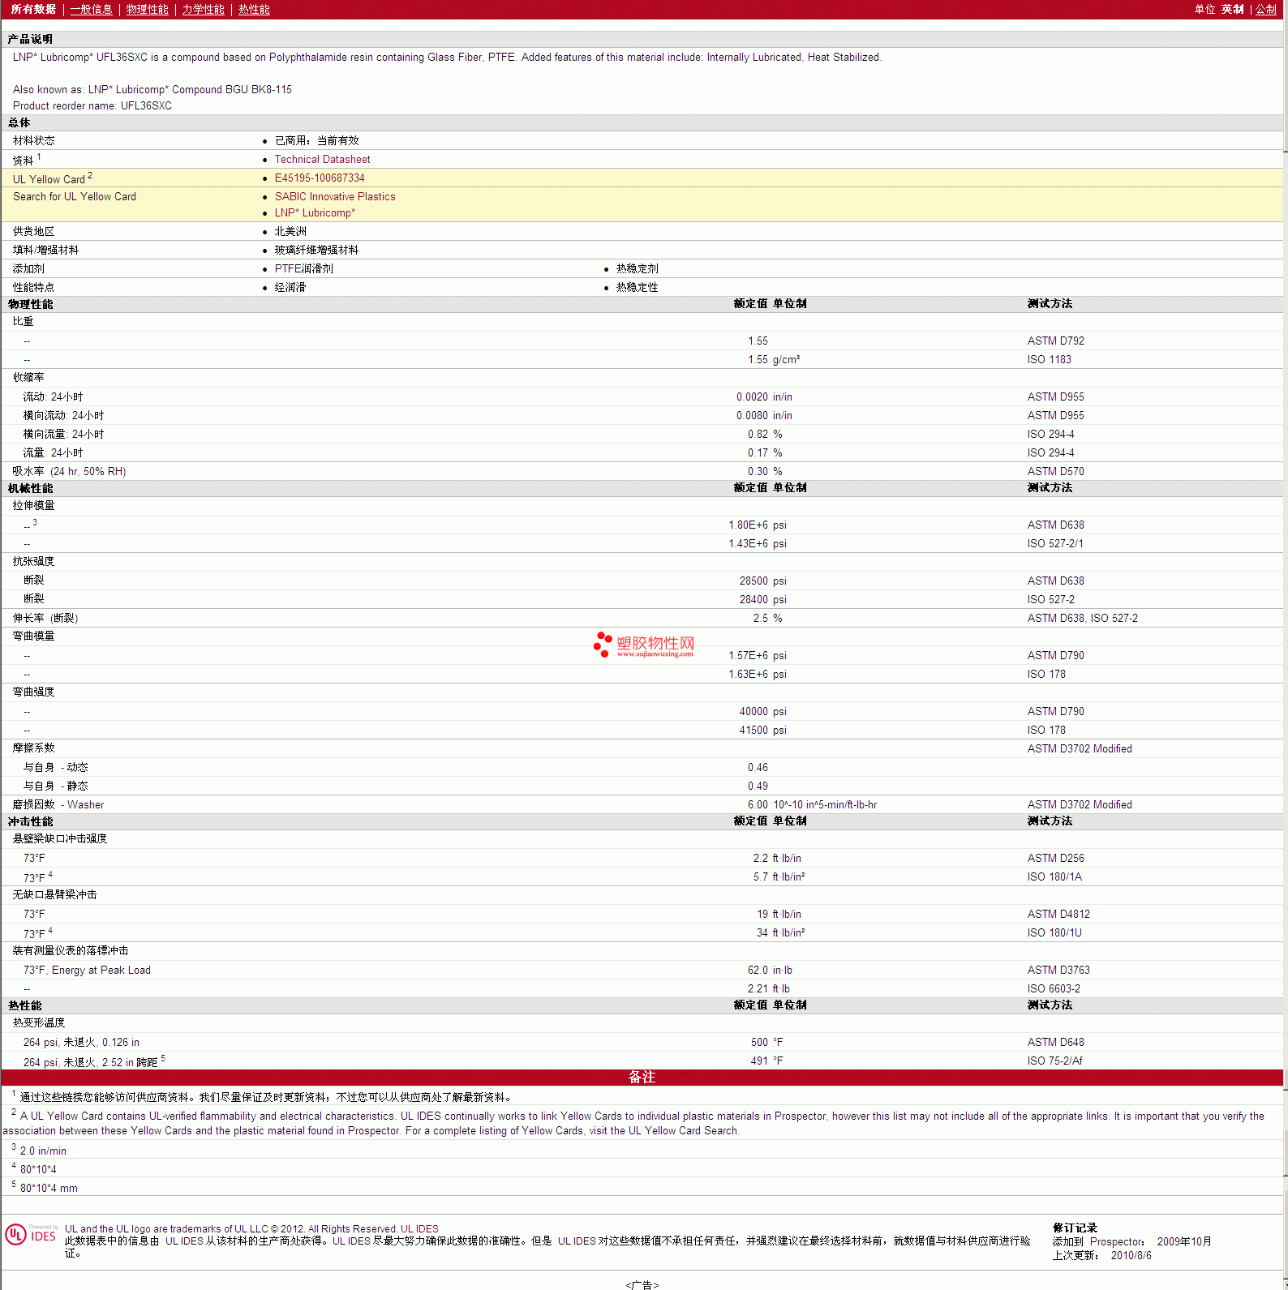1288x1290 pixels.
Task: Click the 0.0020 in/in shrinkage value
Action: click(764, 397)
